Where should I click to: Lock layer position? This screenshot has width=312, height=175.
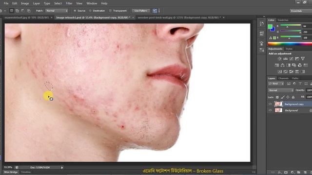coord(288,97)
